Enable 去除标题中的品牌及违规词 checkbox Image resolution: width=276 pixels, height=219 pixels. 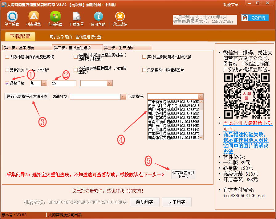click(x=7, y=57)
